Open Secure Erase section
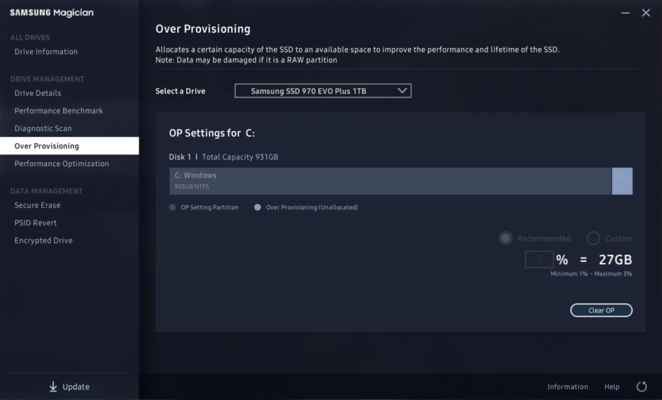Screen dimensions: 662x400 pos(37,205)
